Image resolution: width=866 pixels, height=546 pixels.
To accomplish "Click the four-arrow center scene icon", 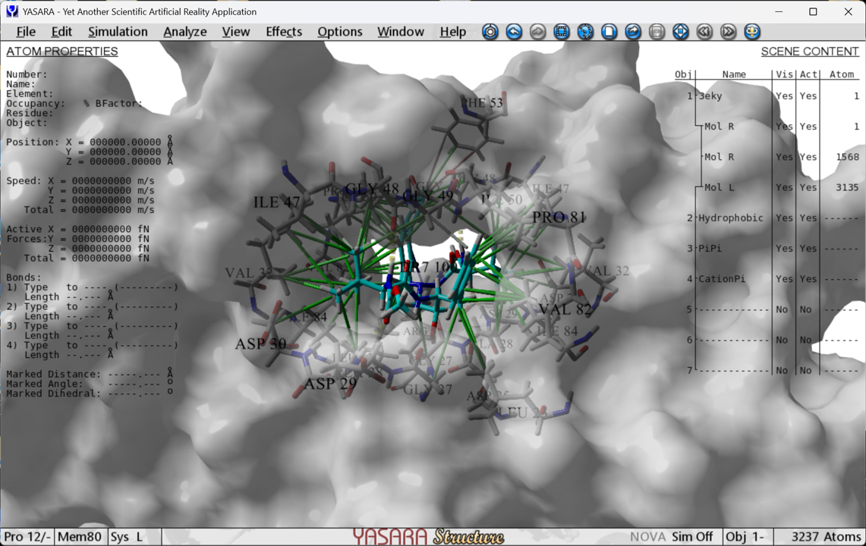I will pos(680,31).
